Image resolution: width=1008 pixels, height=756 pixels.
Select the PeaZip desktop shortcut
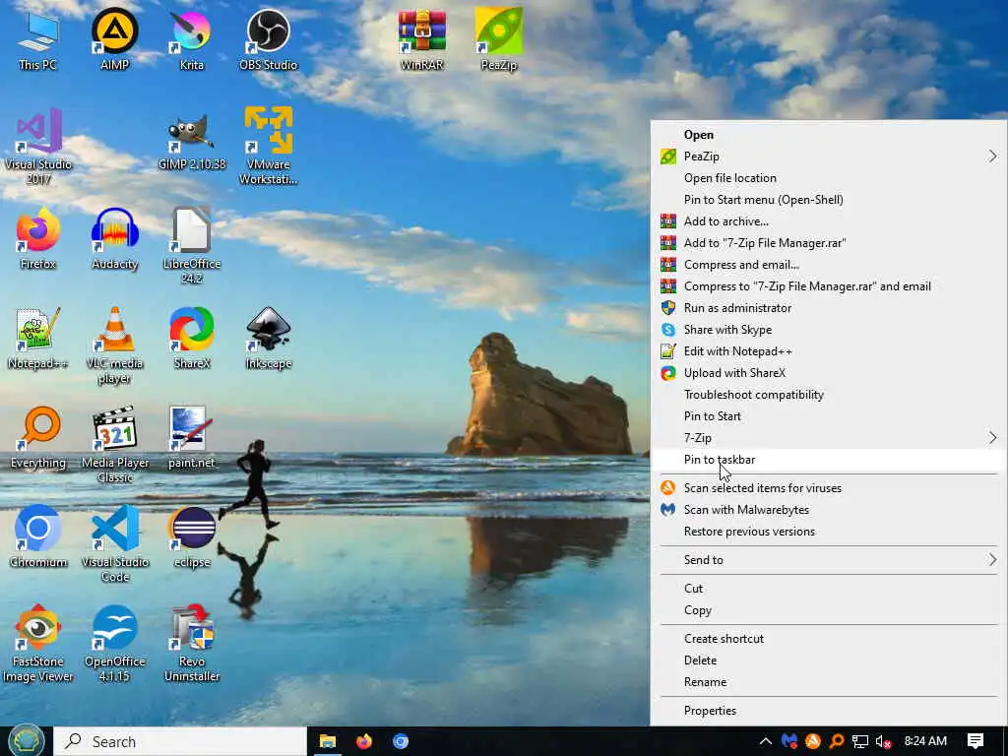499,39
